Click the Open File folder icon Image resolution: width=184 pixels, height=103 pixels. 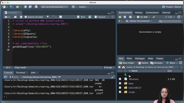[18, 7]
